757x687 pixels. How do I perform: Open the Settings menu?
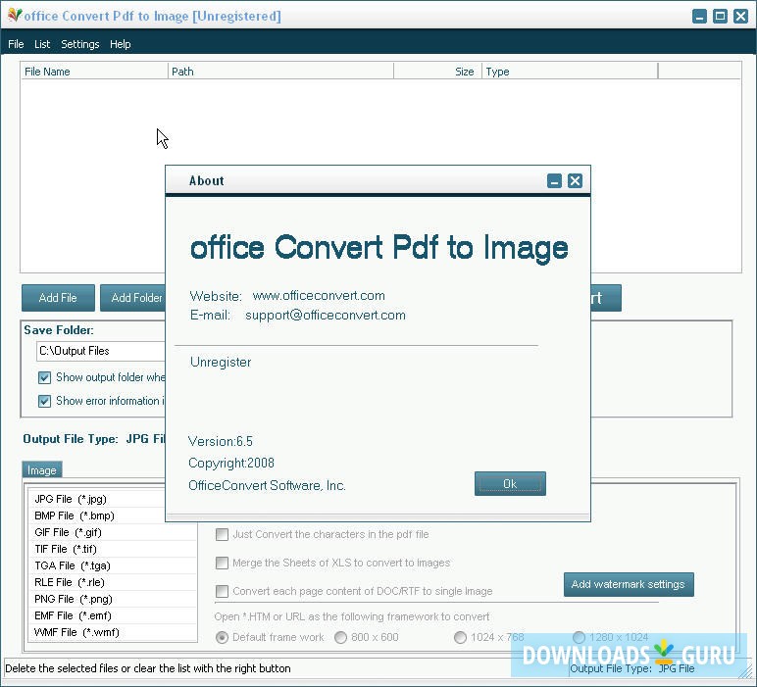point(79,44)
